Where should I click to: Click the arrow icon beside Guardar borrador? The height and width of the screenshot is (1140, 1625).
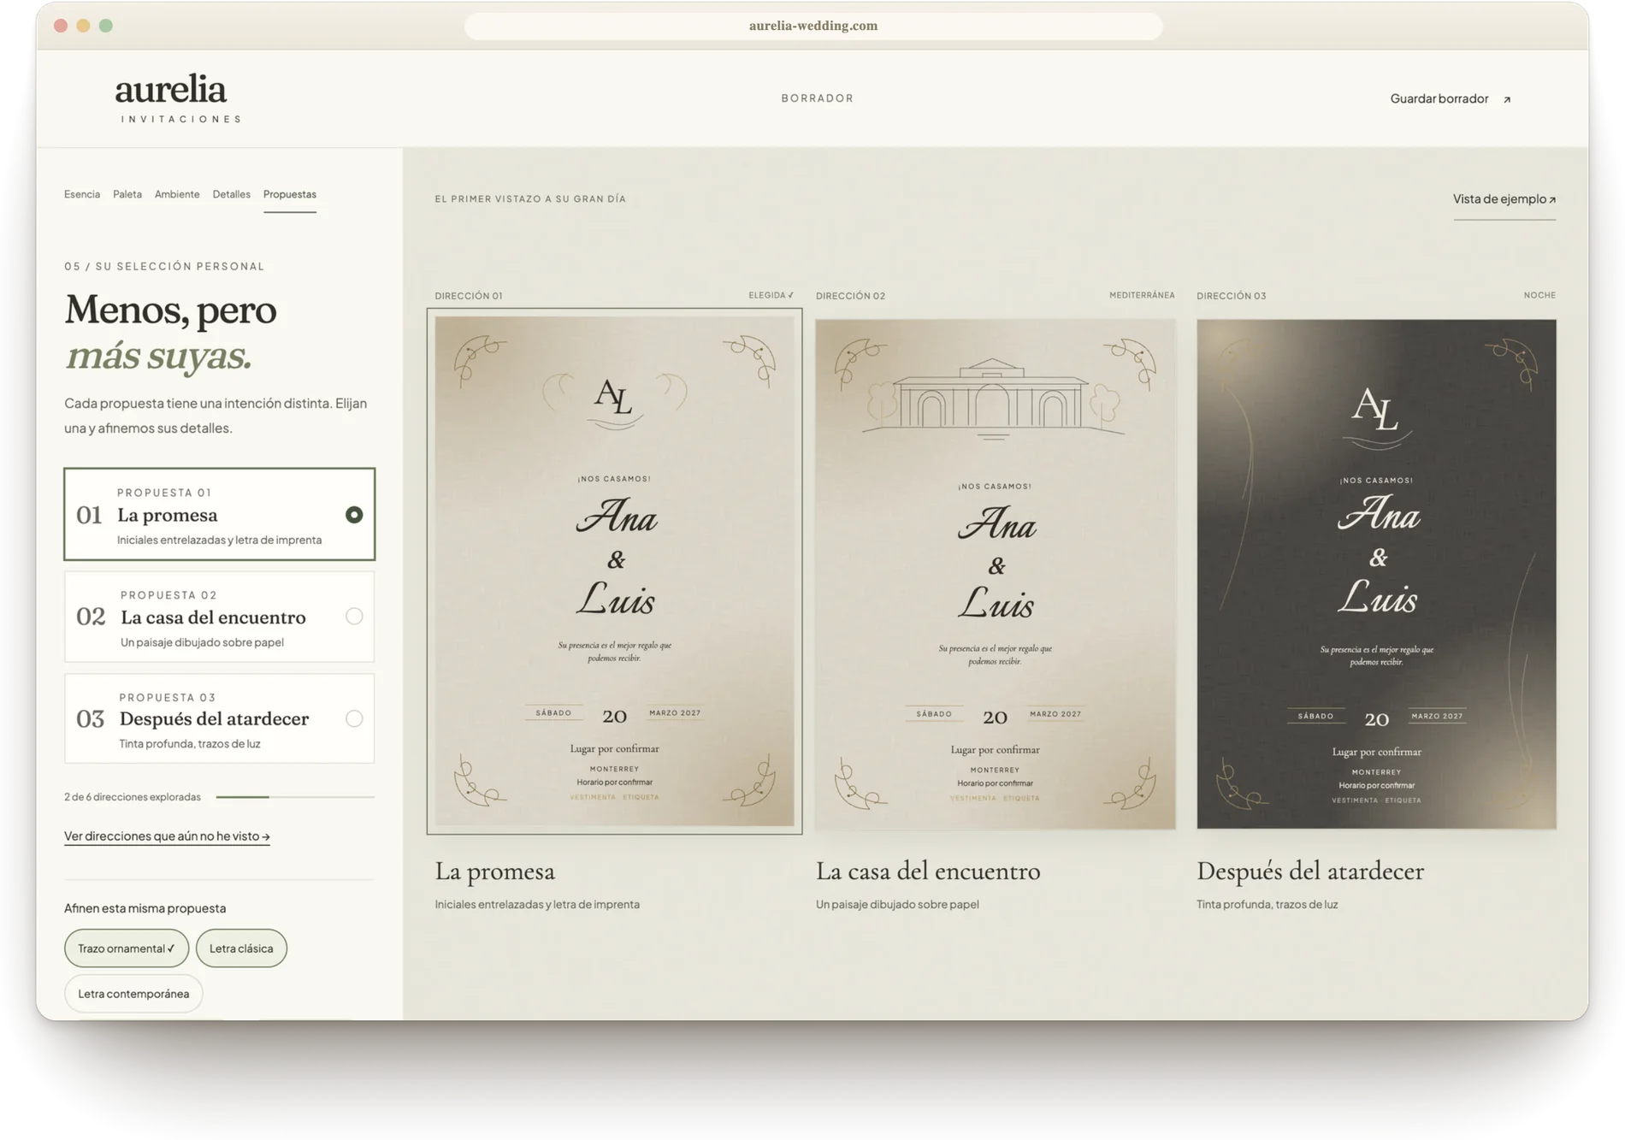tap(1507, 99)
